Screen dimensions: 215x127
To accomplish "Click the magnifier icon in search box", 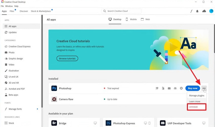I will 105,11.
